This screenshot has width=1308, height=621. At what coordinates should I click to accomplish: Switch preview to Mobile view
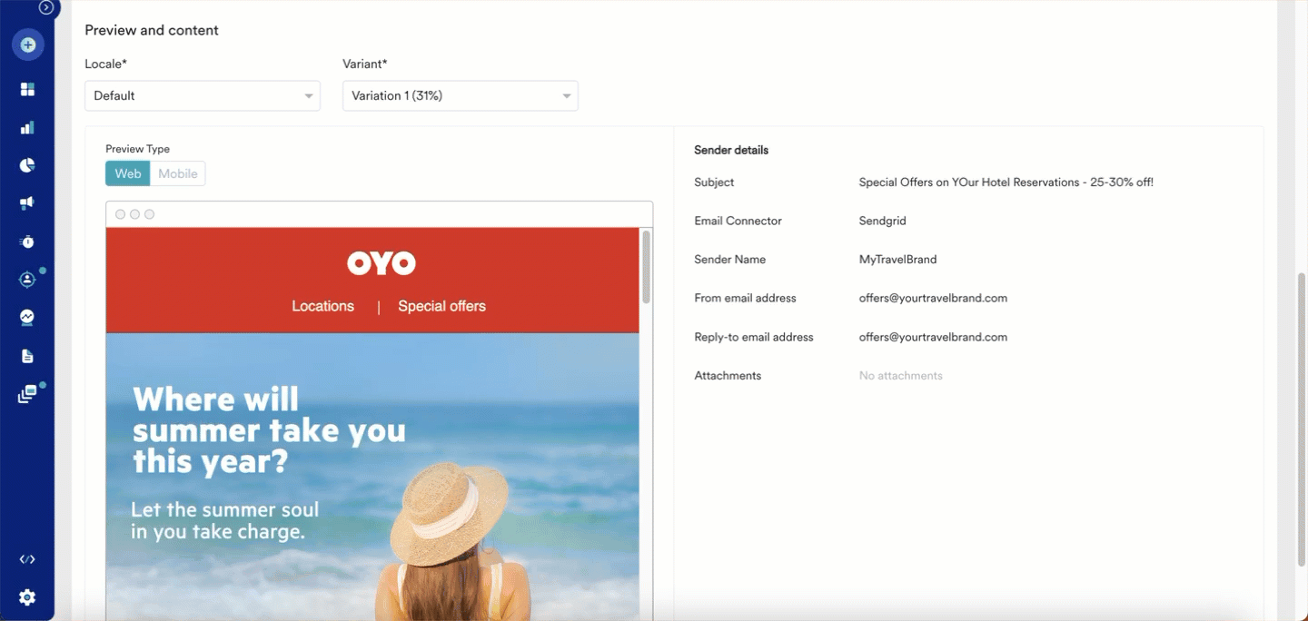coord(178,172)
